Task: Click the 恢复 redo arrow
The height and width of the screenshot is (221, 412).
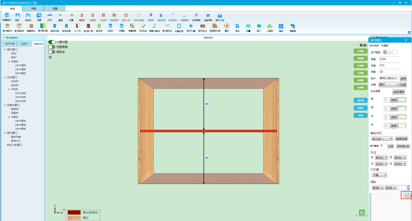Action: 71,15
